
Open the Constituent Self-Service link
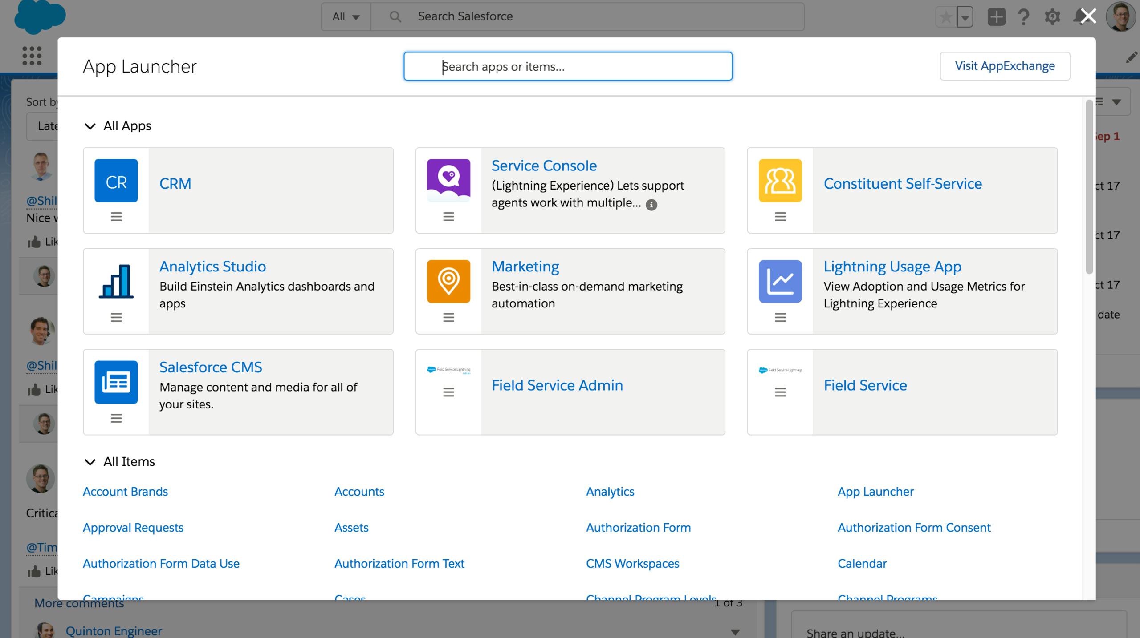[903, 183]
